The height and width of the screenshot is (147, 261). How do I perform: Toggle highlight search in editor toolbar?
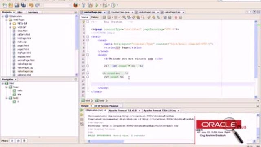(x=138, y=17)
